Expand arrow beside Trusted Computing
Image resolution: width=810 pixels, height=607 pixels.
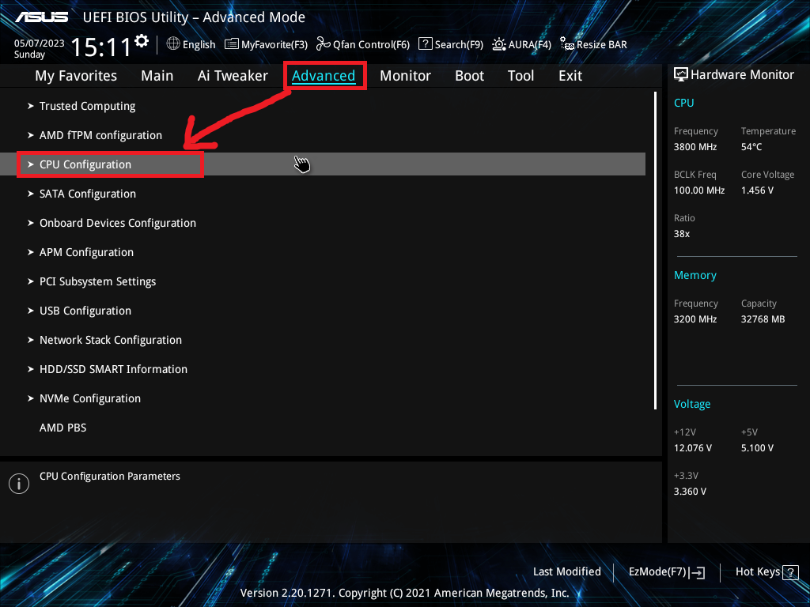31,106
